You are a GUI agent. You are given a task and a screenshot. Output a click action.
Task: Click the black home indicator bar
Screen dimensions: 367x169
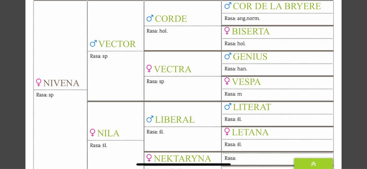pyautogui.click(x=184, y=165)
